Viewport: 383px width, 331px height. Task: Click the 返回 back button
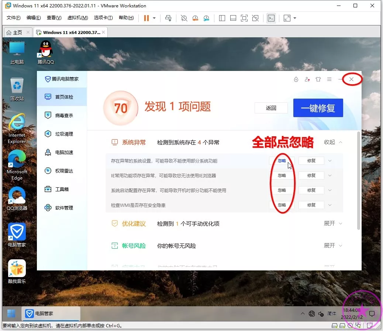click(x=271, y=108)
